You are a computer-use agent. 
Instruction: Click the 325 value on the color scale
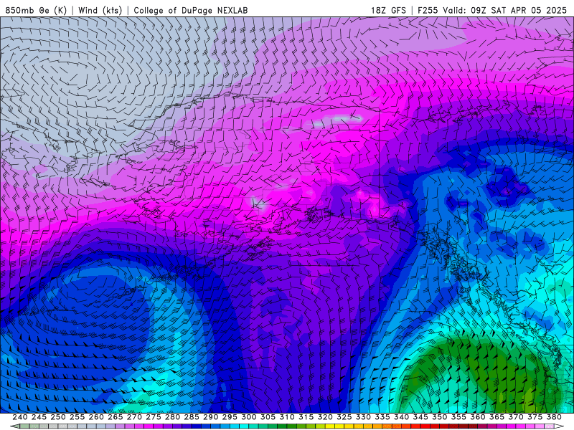[x=344, y=417]
